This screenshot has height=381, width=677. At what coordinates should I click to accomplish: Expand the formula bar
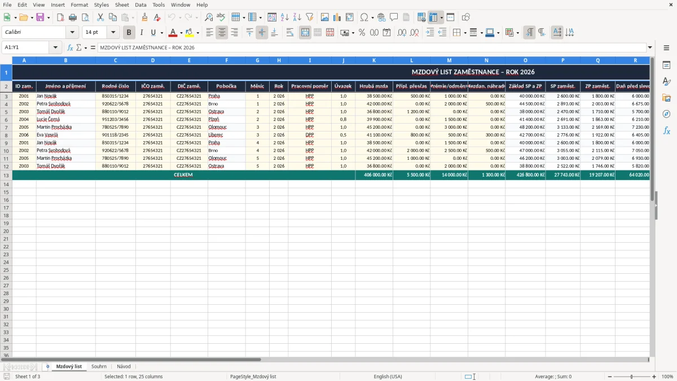(650, 48)
